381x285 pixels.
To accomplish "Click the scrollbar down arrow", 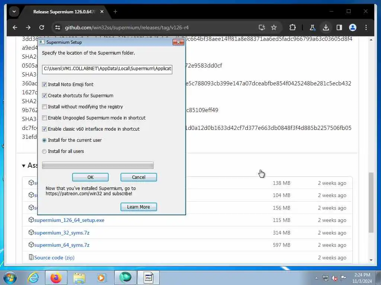I will (x=371, y=260).
